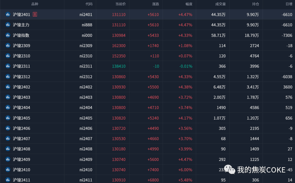Open the 沪镍2402 contract name
The width and height of the screenshot is (295, 183).
tap(21, 87)
